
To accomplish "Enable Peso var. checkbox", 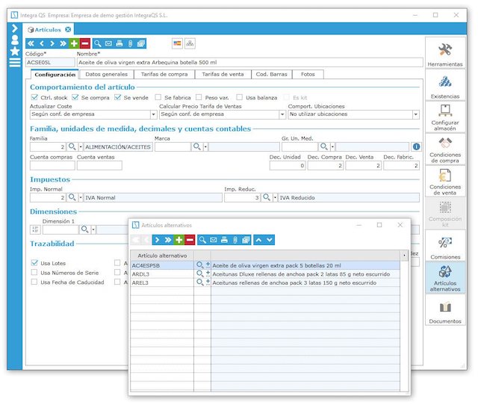I will click(x=199, y=97).
